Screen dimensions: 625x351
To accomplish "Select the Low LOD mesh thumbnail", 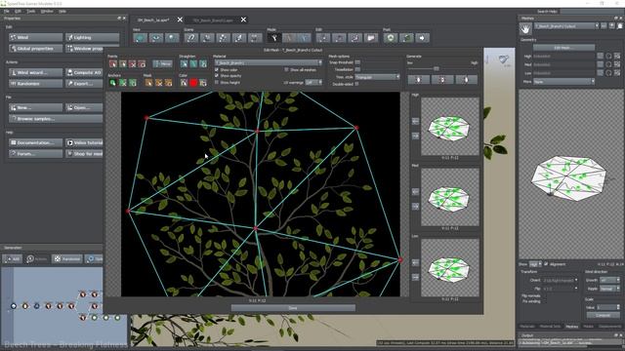I will coord(449,268).
